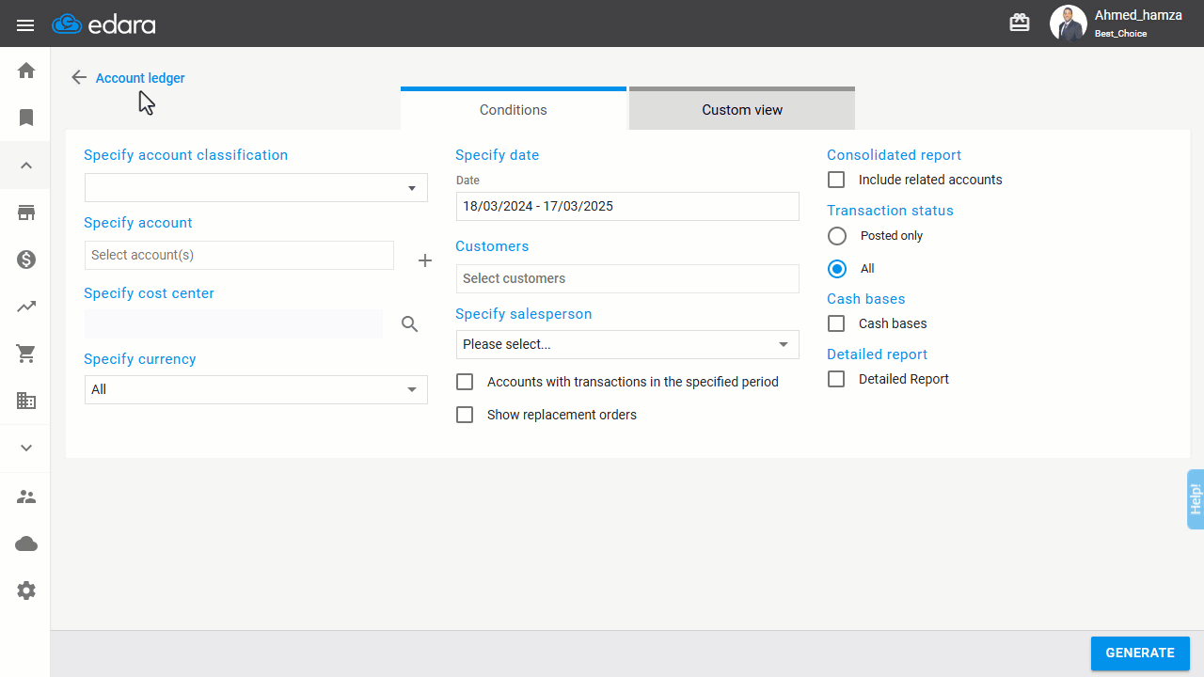Open the Specify salesperson dropdown
The image size is (1204, 677).
tap(627, 344)
